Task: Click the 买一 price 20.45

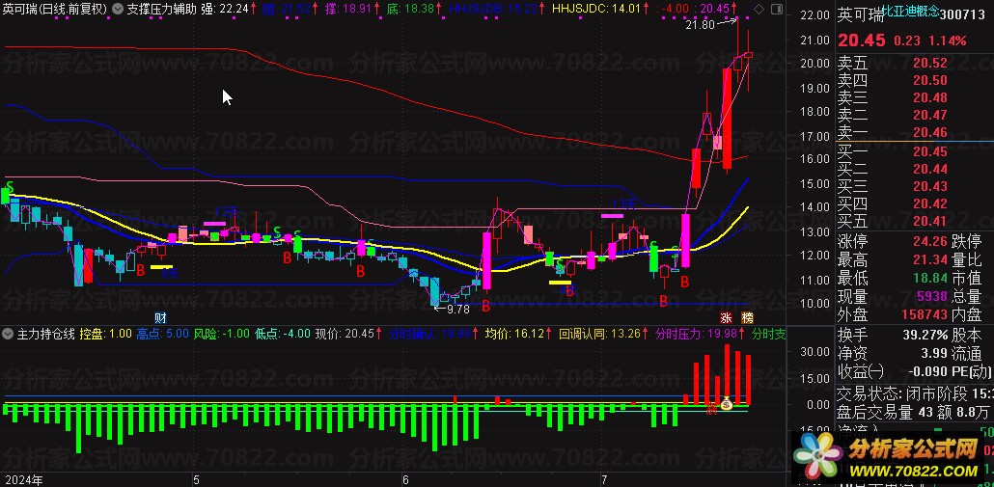Action: tap(930, 150)
